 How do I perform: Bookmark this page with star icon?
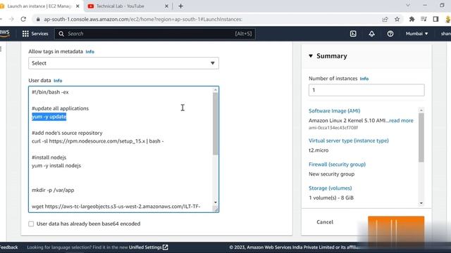tap(397, 19)
